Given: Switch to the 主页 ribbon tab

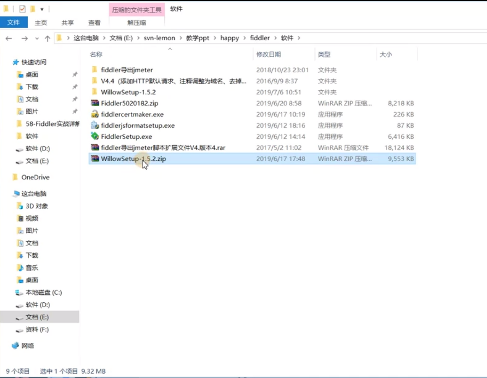Looking at the screenshot, I should [x=41, y=23].
